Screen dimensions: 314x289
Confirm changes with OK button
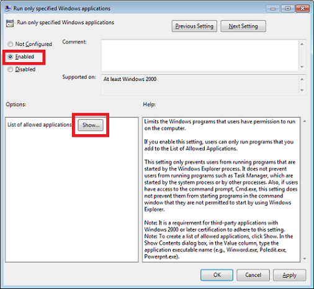click(x=217, y=275)
